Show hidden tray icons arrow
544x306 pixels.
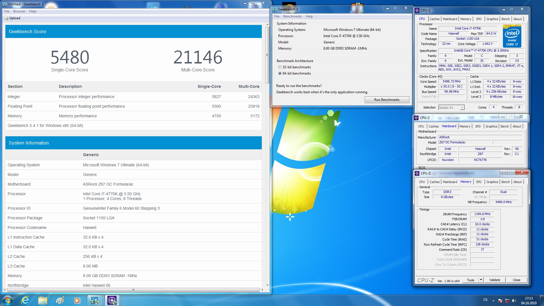coord(493,301)
